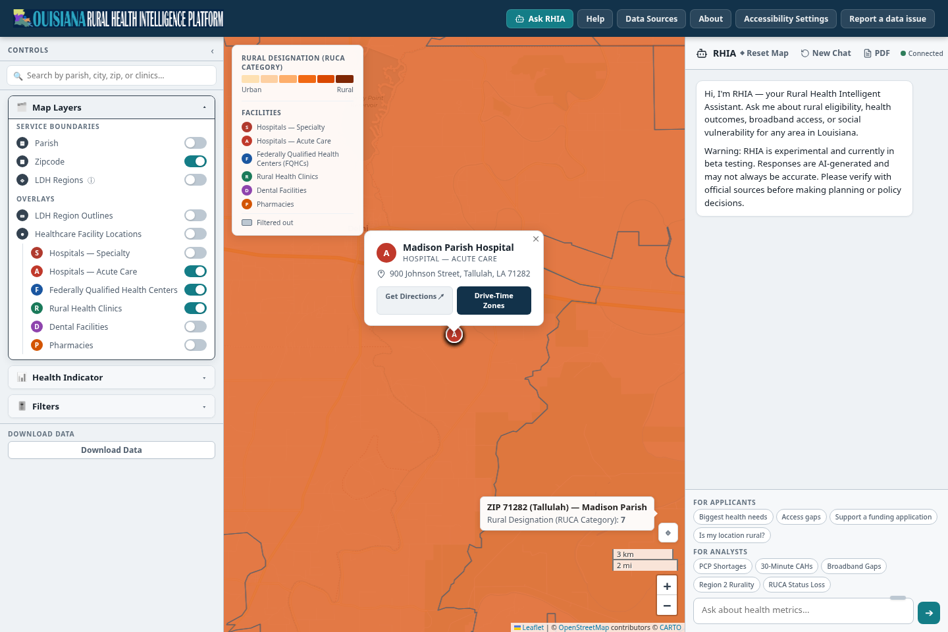The width and height of the screenshot is (948, 632).
Task: Click the Dental Facilities 'D' layer icon
Action: click(x=37, y=327)
